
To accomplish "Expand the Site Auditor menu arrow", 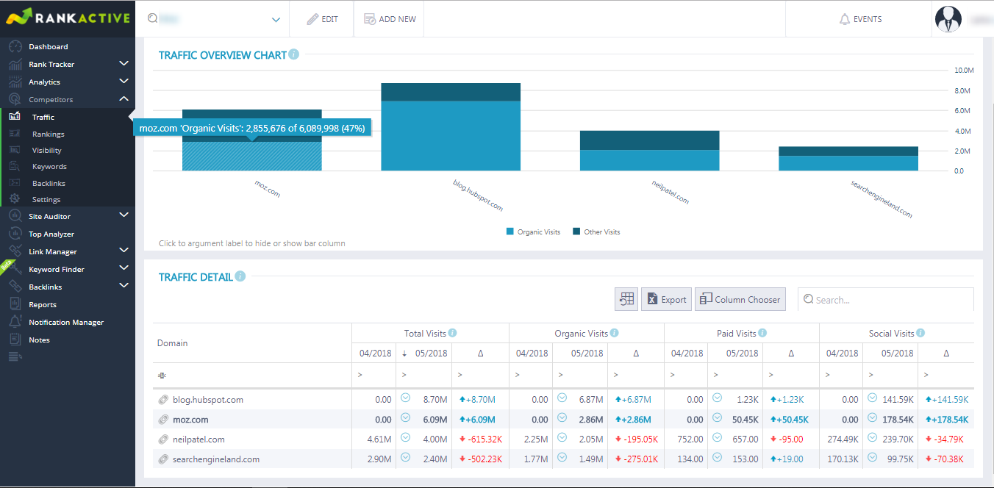I will click(x=124, y=215).
